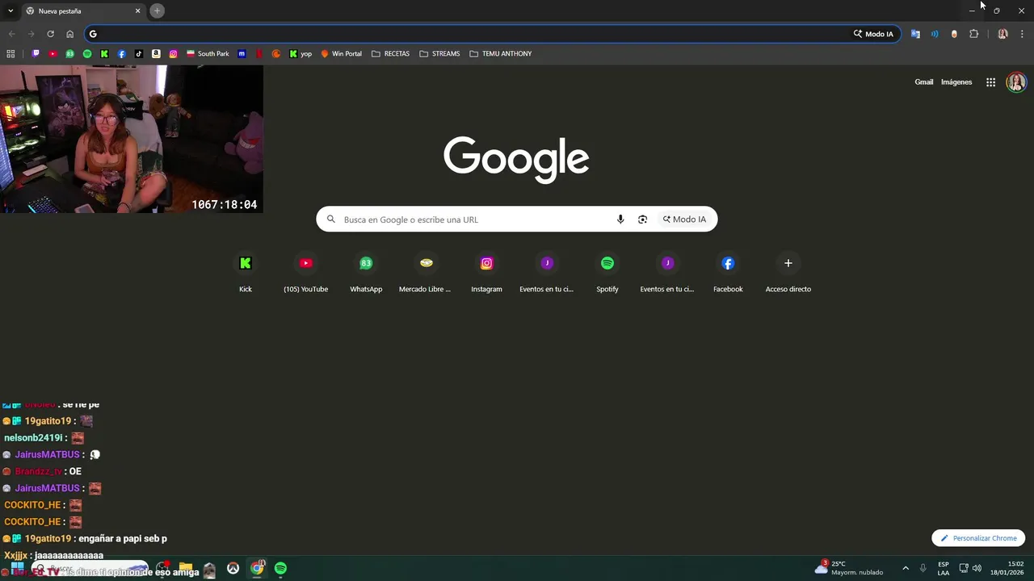Open Chrome from the taskbar
The width and height of the screenshot is (1034, 581).
(x=257, y=568)
